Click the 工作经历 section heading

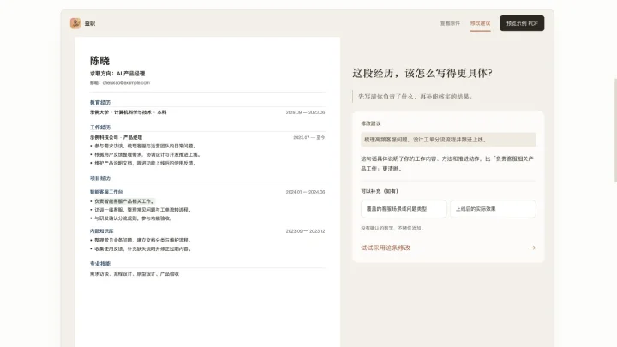[x=100, y=128]
